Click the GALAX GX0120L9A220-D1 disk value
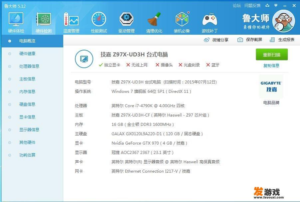Image resolution: width=300 pixels, height=202 pixels. tap(157, 134)
